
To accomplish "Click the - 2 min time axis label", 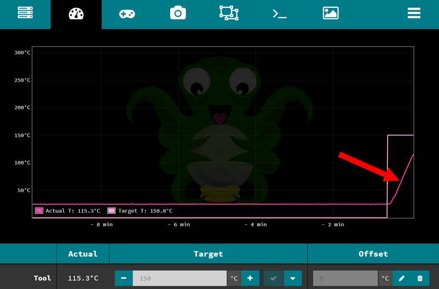I will [333, 225].
